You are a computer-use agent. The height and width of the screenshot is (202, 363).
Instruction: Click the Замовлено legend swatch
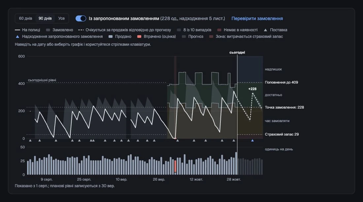[x=48, y=30]
